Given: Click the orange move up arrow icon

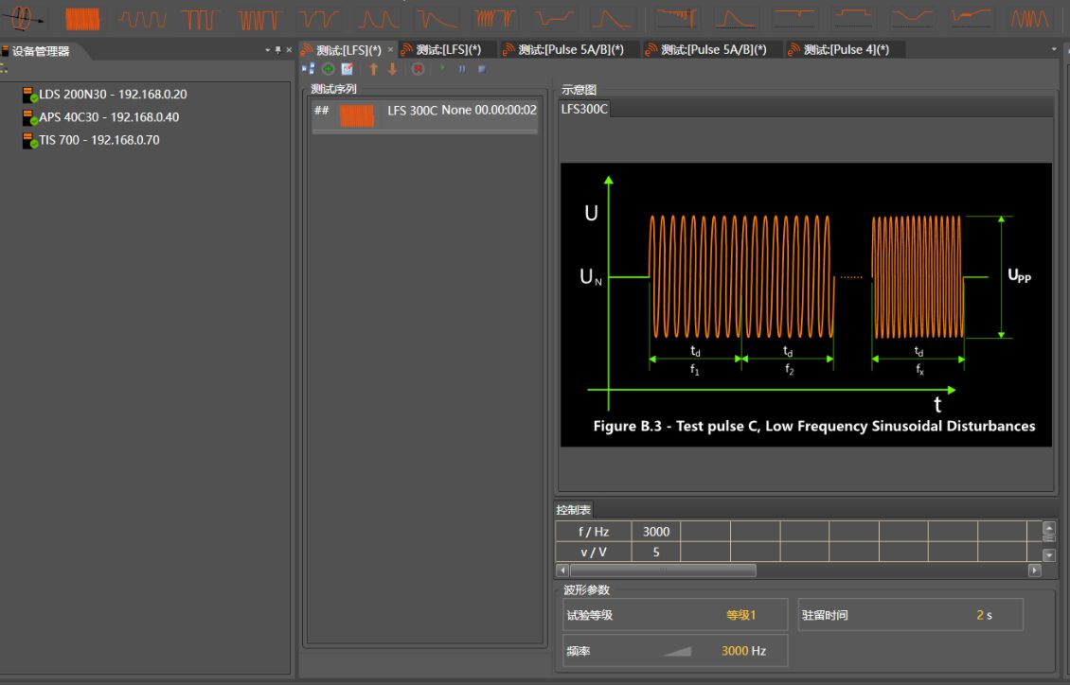Looking at the screenshot, I should point(373,69).
